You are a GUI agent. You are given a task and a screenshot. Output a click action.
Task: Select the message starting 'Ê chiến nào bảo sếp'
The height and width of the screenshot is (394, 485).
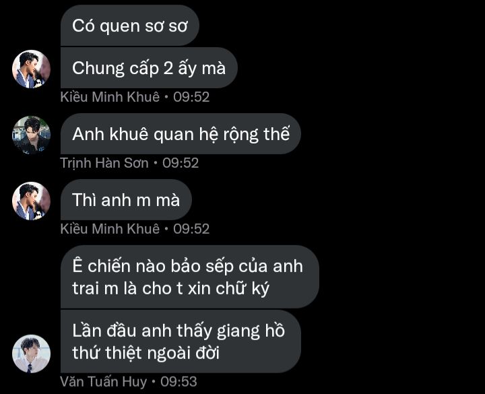(x=189, y=277)
